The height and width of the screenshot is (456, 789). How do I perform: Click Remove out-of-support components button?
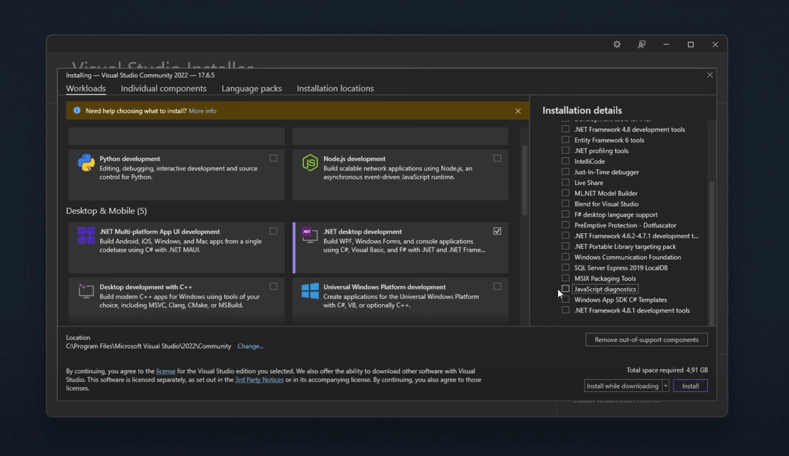[x=646, y=340]
